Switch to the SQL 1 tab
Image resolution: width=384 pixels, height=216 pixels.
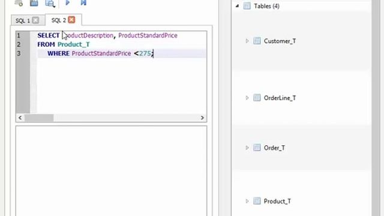point(23,20)
